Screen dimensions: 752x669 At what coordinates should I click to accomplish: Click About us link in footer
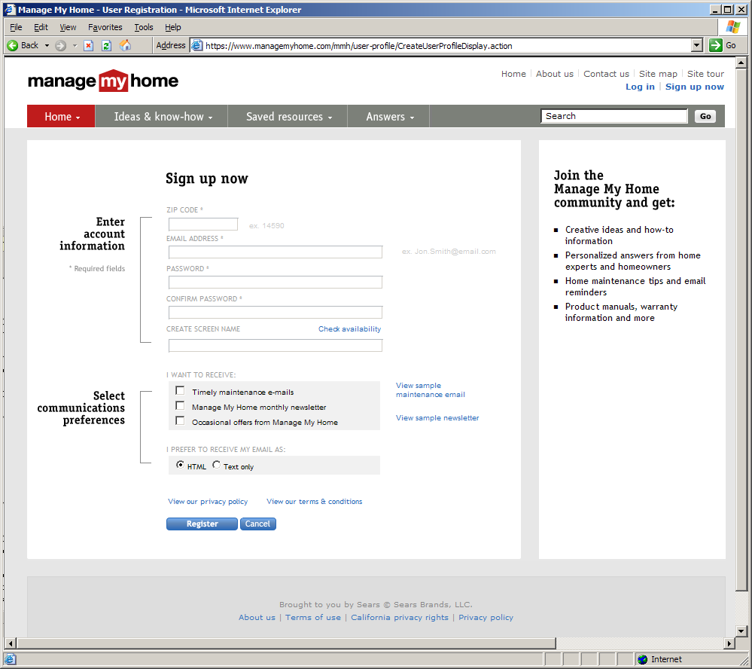(x=257, y=617)
